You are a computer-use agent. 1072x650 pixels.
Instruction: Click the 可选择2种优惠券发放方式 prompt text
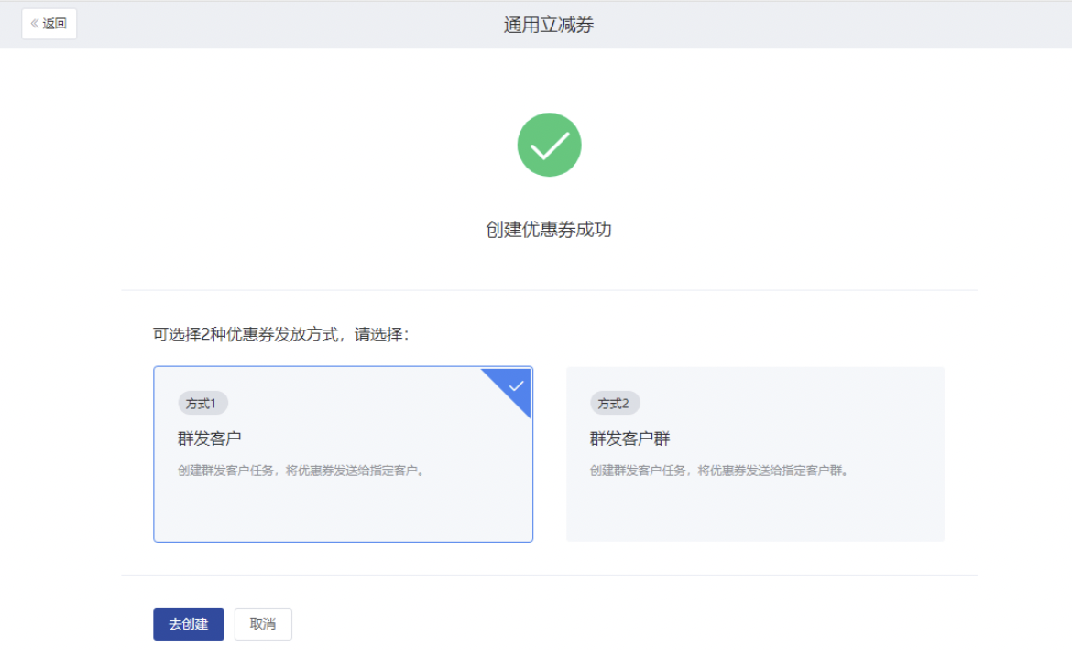pyautogui.click(x=280, y=334)
